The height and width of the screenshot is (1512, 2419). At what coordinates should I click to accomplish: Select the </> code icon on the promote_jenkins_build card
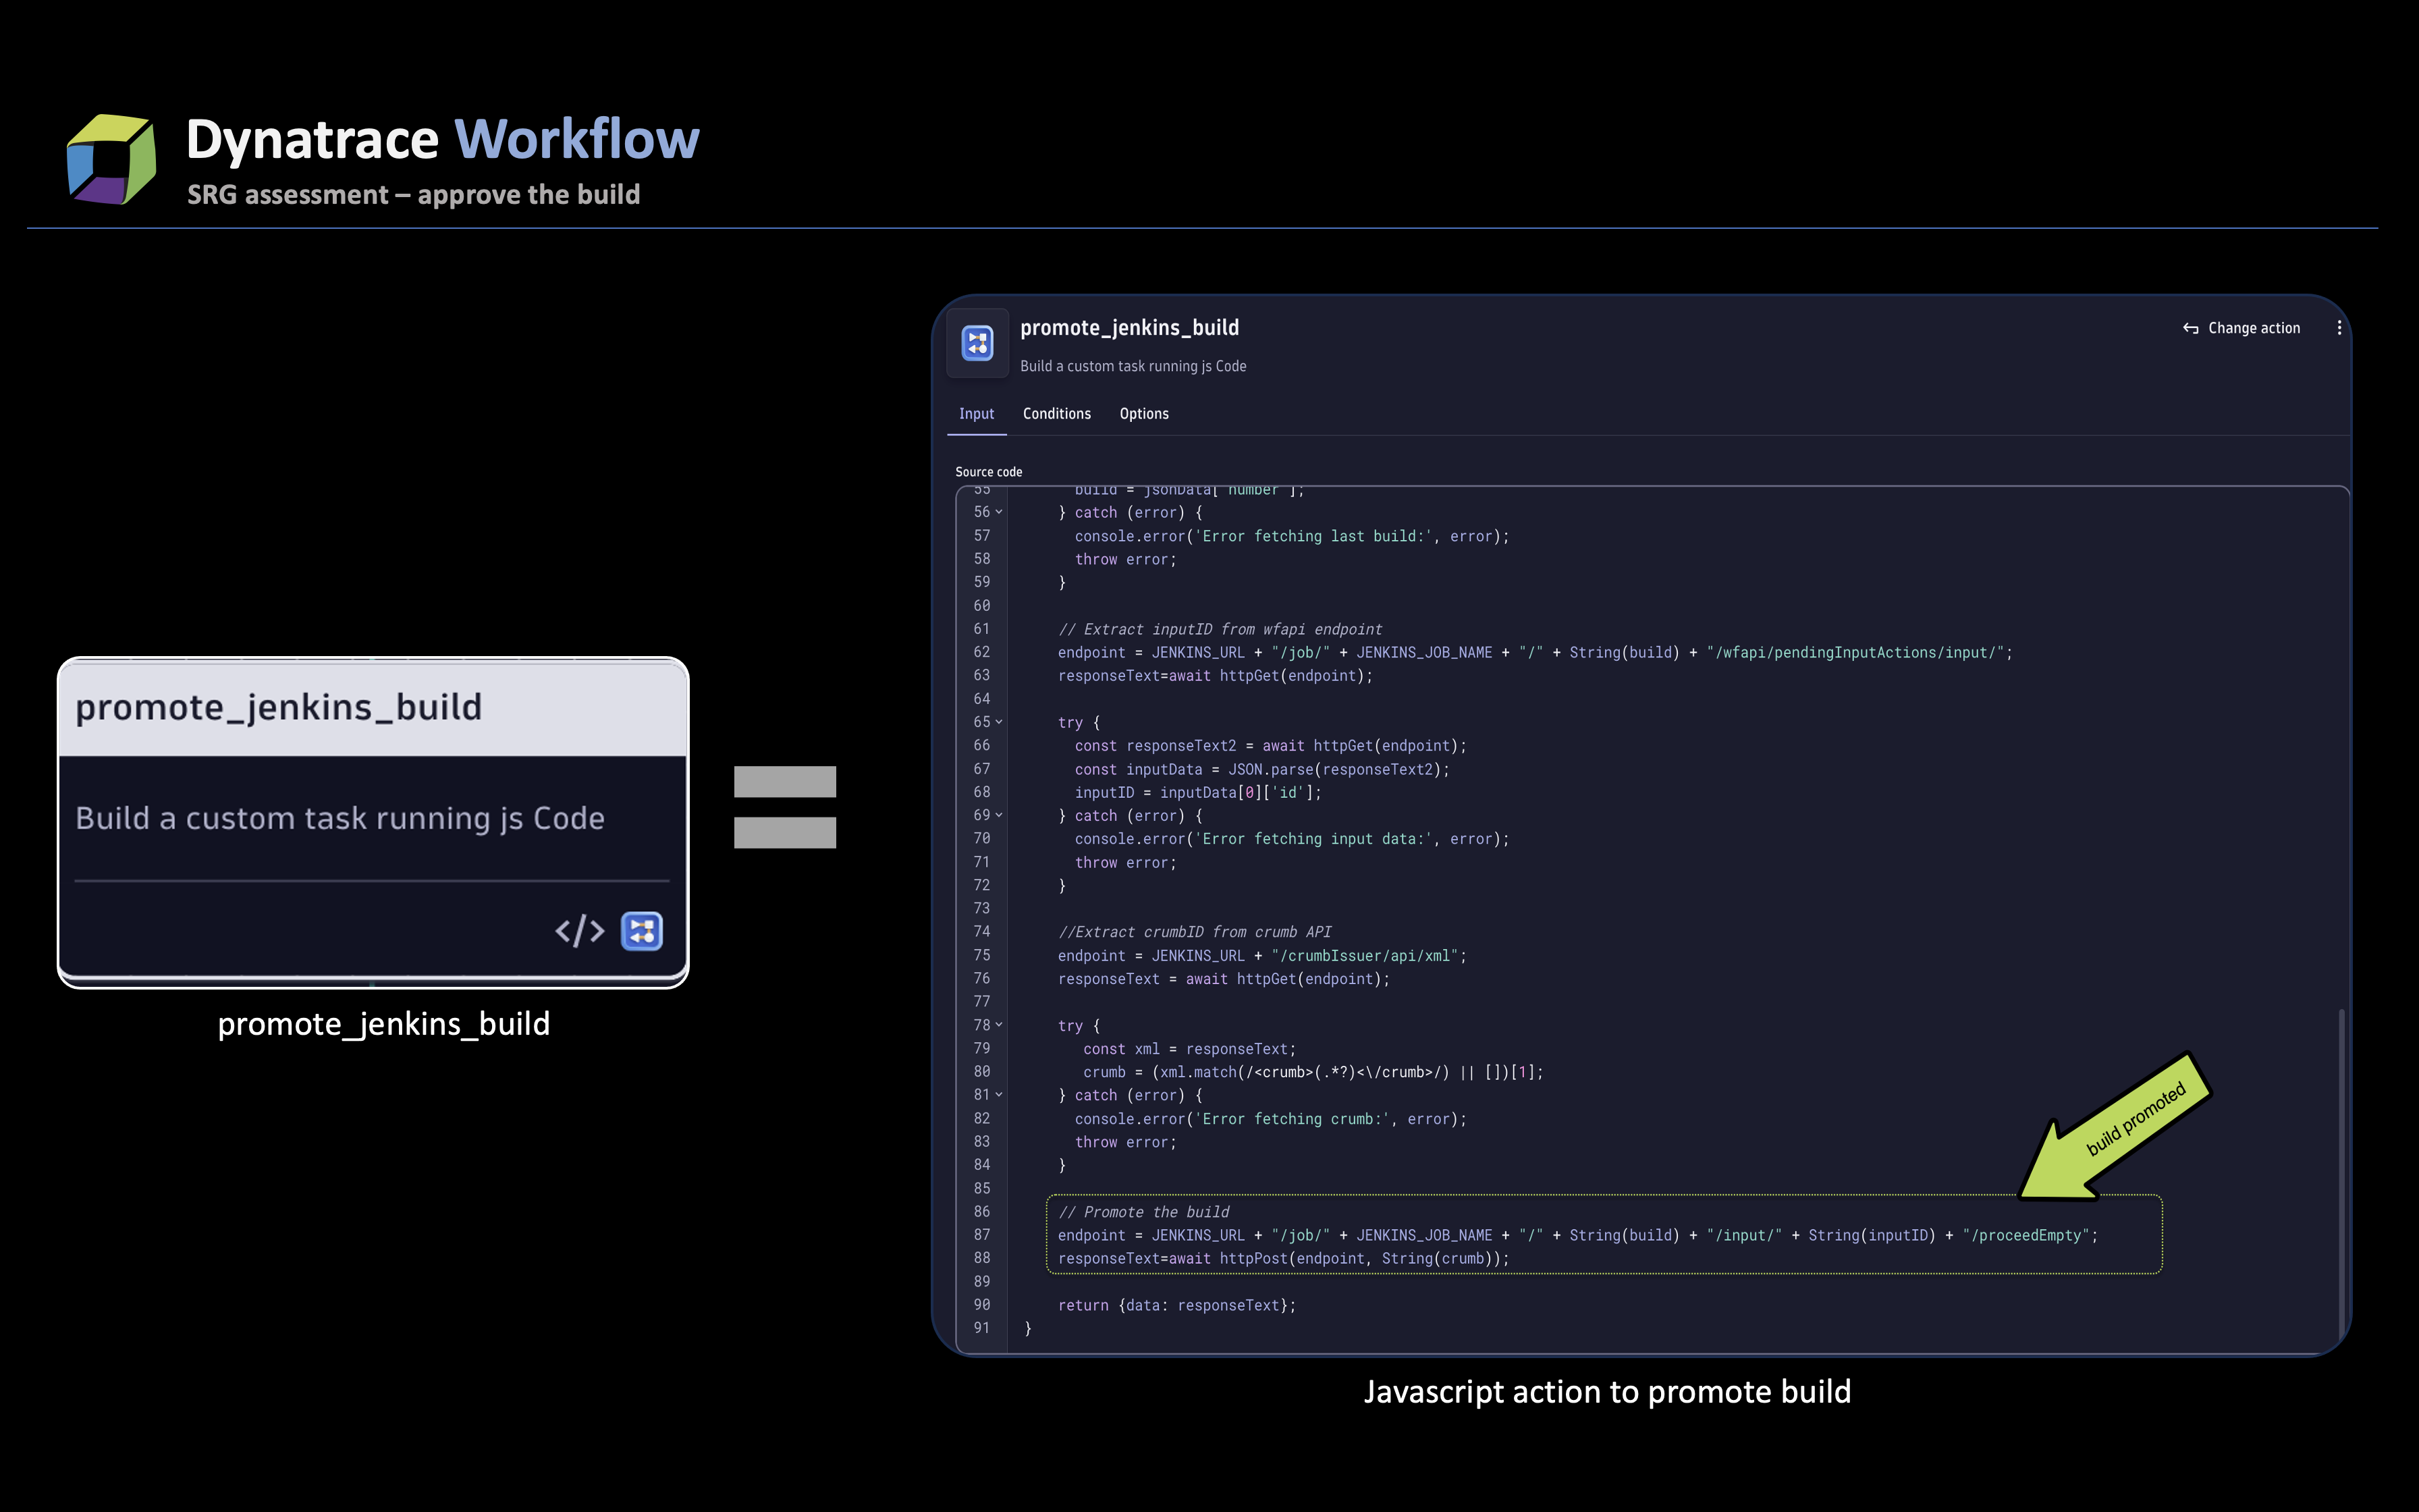[580, 930]
